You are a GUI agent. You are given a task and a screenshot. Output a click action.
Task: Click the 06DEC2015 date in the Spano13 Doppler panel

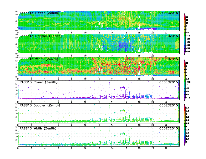tap(169, 36)
